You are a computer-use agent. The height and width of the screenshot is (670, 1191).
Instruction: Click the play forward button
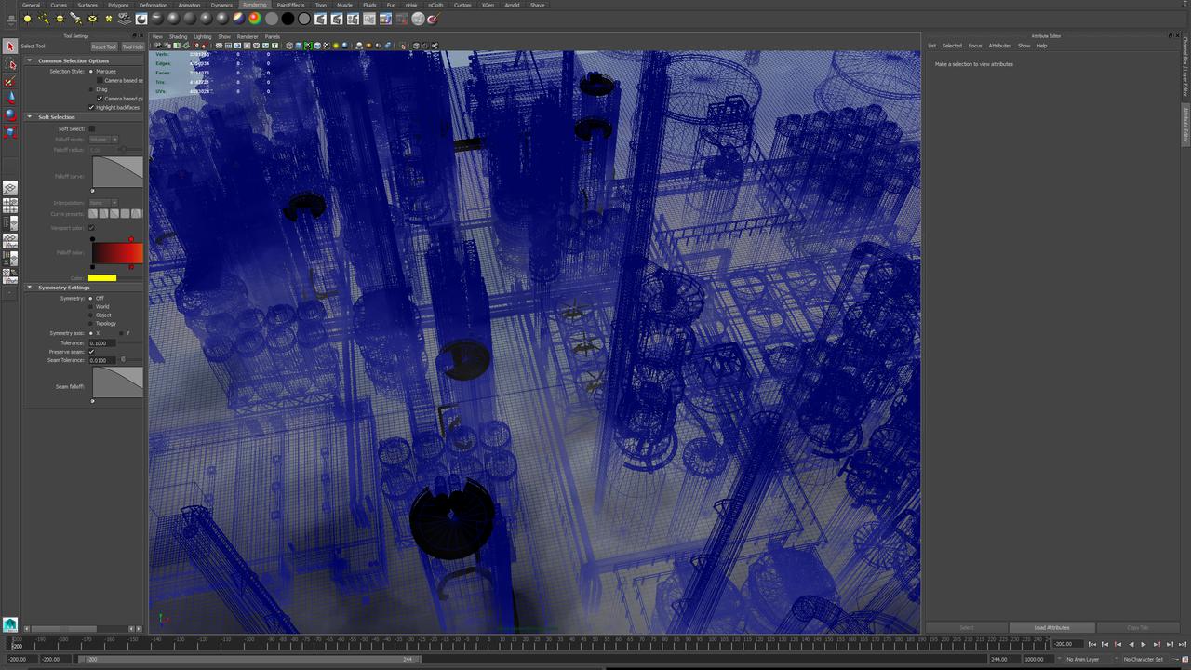1144,644
